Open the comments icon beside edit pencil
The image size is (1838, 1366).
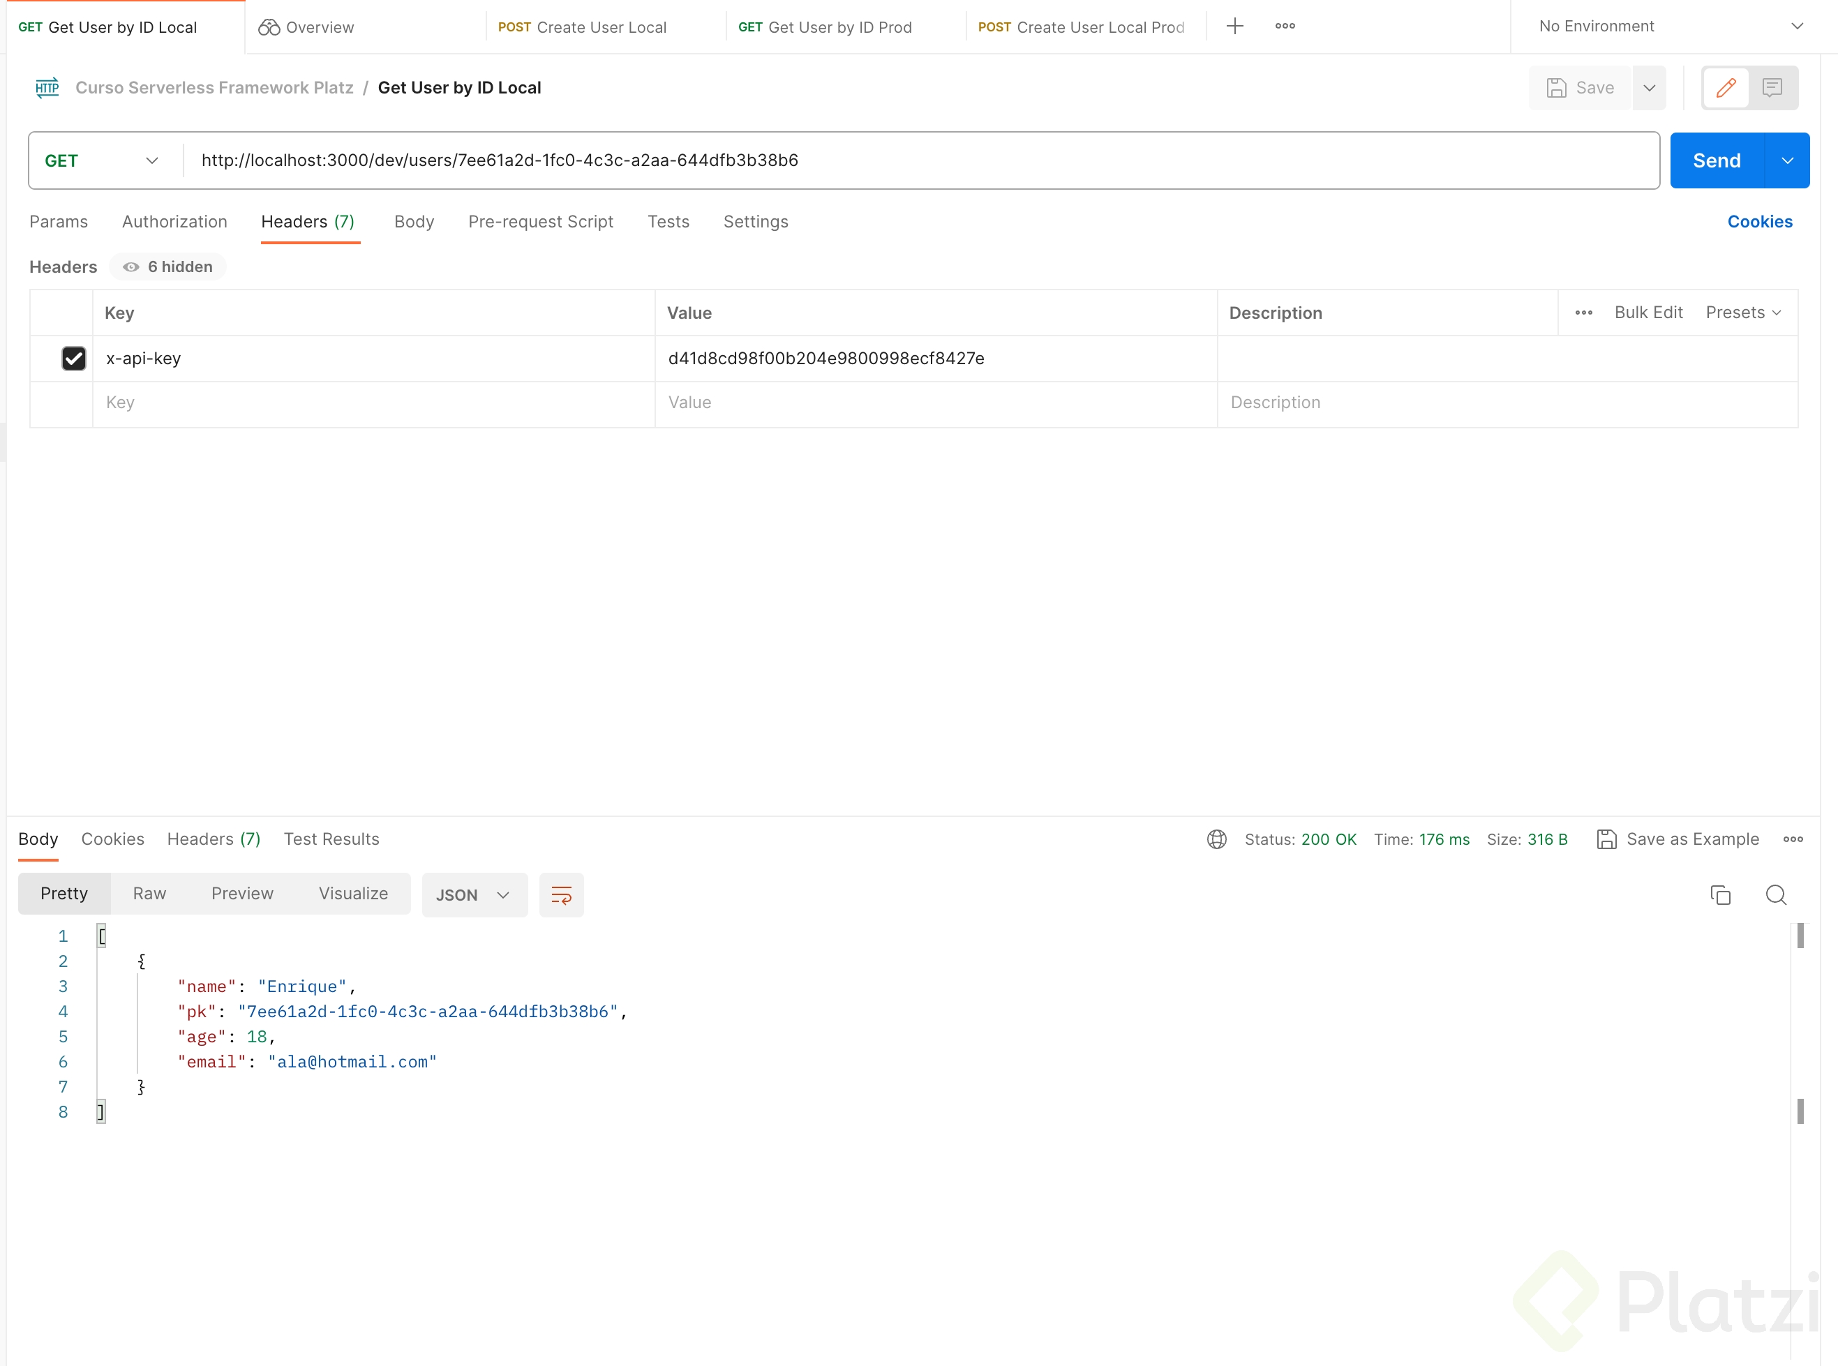(x=1772, y=88)
